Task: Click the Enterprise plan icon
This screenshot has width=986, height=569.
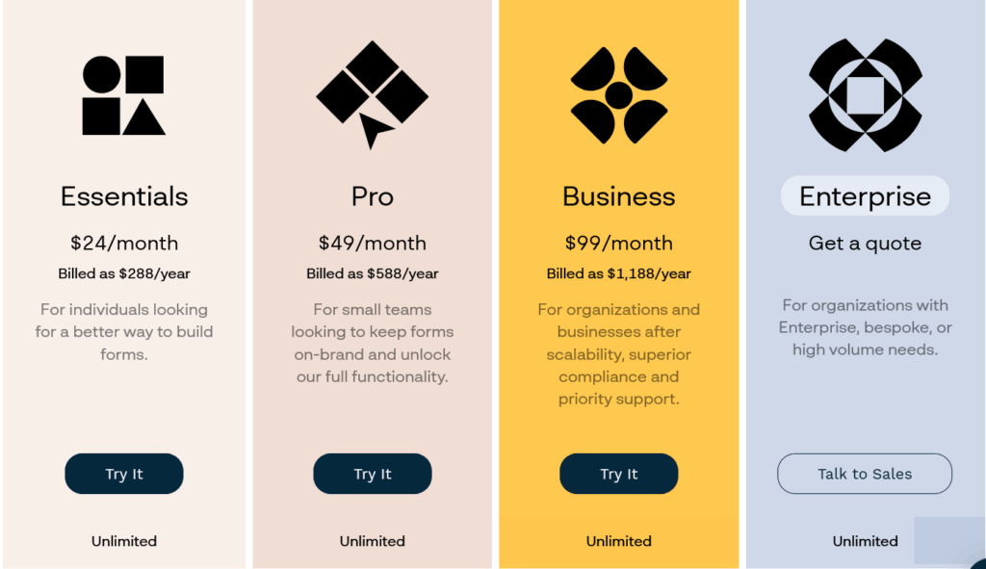Action: [x=865, y=95]
